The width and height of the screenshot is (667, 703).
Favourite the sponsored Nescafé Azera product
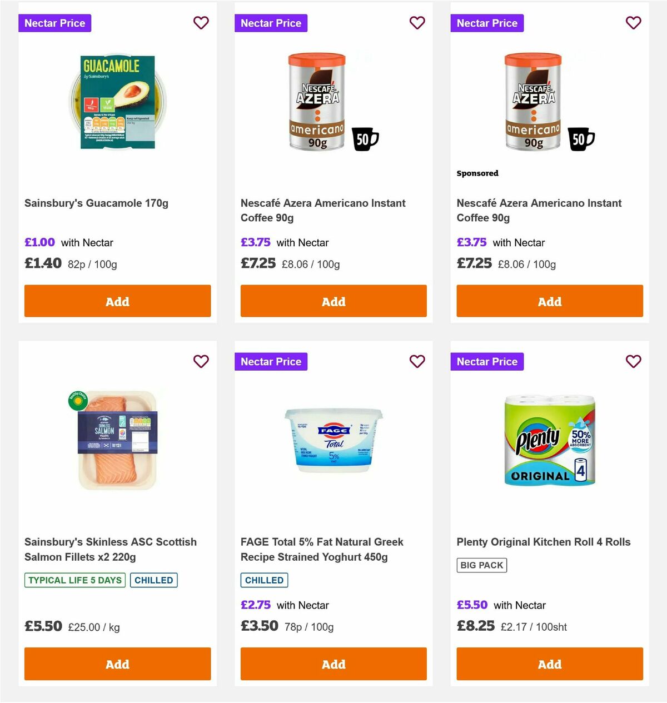[x=633, y=23]
